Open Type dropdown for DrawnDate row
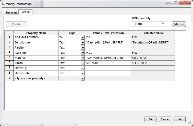 [x=83, y=73]
